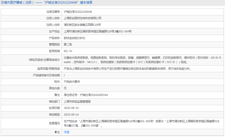The image size is (225, 137).
Task: Select approval date 2020-09-15
Action: [71, 108]
